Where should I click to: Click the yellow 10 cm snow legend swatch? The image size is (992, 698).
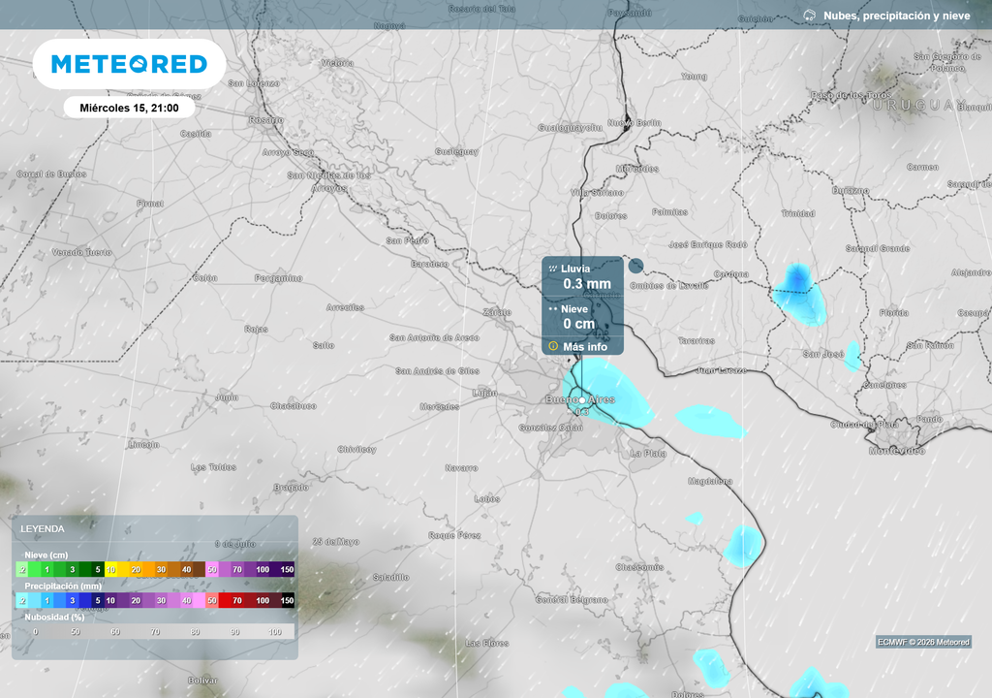point(110,569)
